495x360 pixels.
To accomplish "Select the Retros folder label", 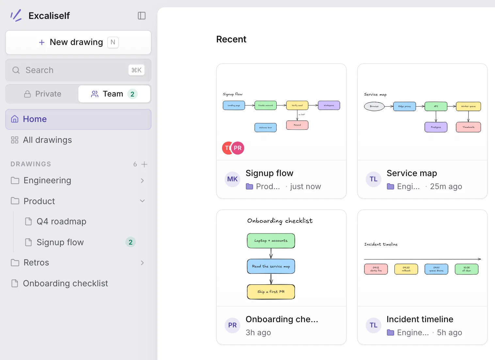I will (36, 263).
